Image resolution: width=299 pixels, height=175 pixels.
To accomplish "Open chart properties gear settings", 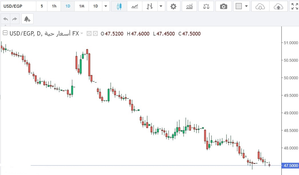I will [x=173, y=6].
